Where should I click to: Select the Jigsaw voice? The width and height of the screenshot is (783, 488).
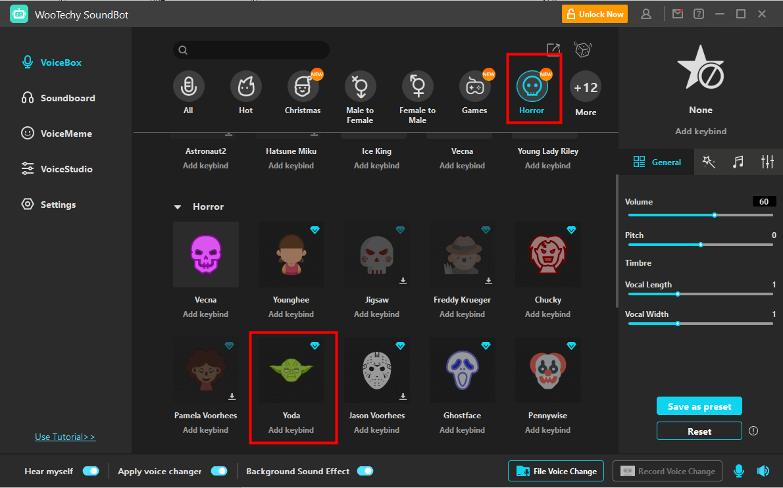(x=376, y=255)
